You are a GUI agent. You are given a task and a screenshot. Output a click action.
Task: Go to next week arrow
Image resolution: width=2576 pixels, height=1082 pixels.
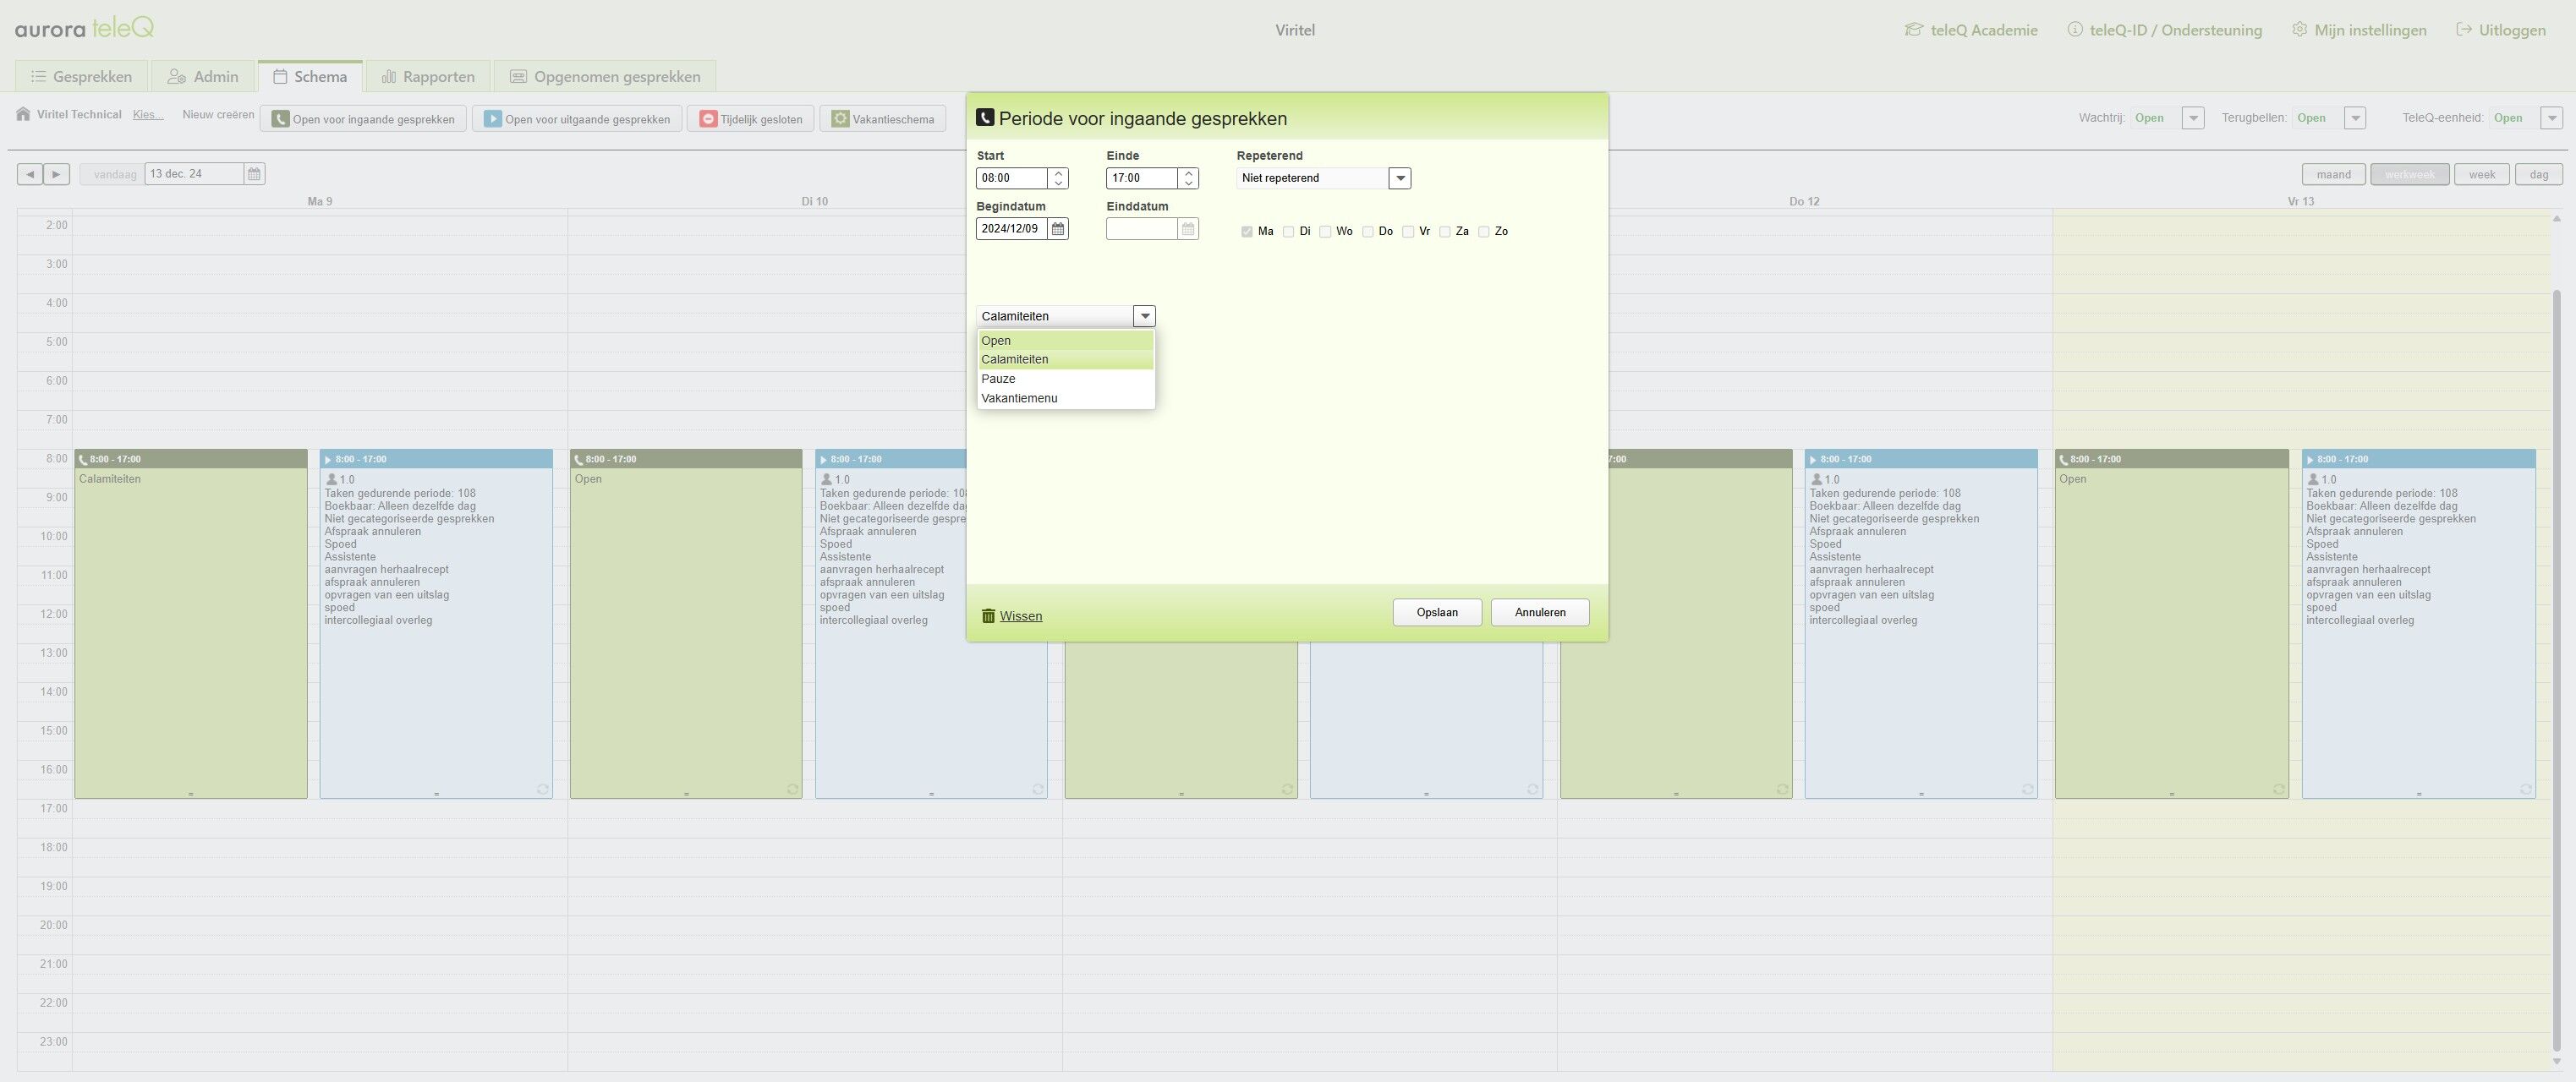pyautogui.click(x=56, y=174)
